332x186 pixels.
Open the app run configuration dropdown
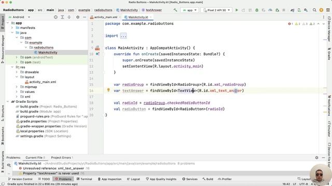pyautogui.click(x=190, y=10)
